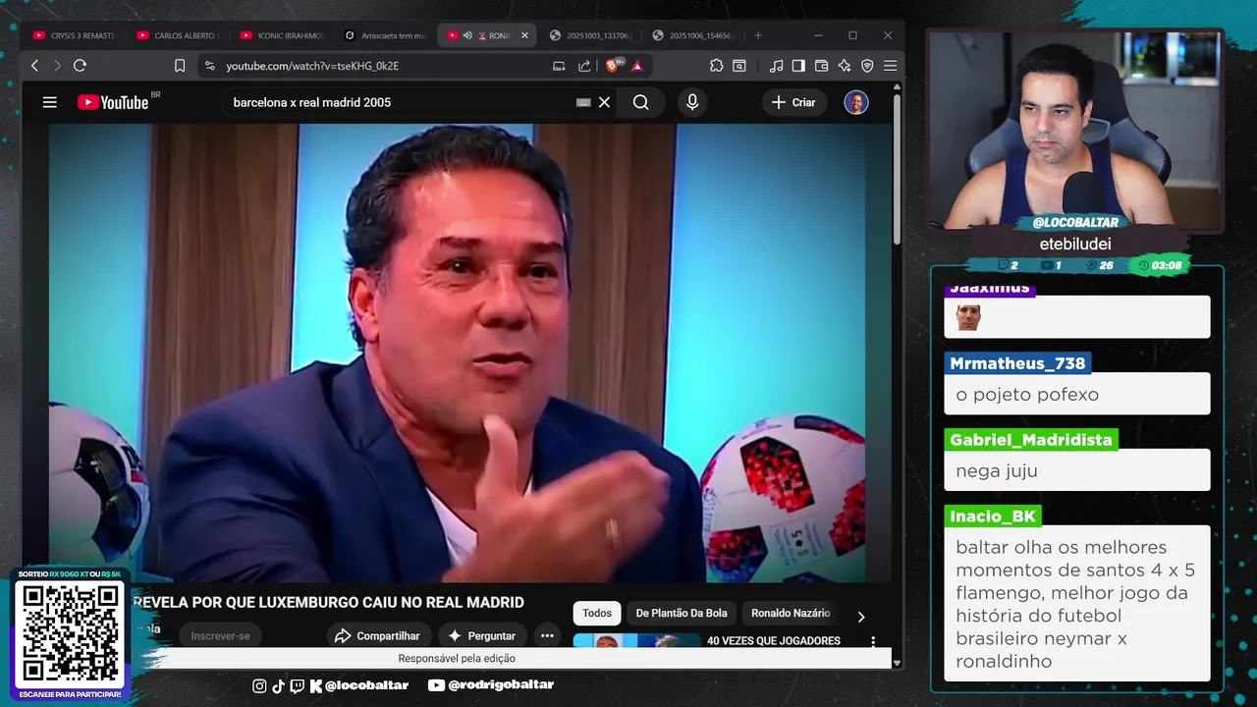Image resolution: width=1257 pixels, height=707 pixels.
Task: Open the Brave VPN shield icon
Action: click(x=867, y=66)
